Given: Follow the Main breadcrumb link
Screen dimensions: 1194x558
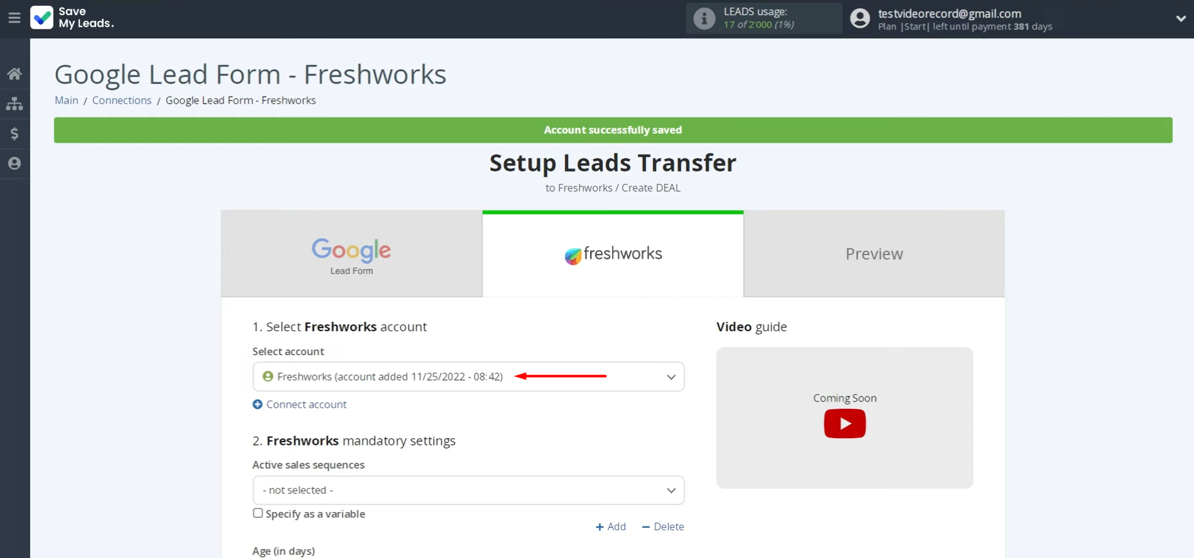Looking at the screenshot, I should (x=67, y=101).
